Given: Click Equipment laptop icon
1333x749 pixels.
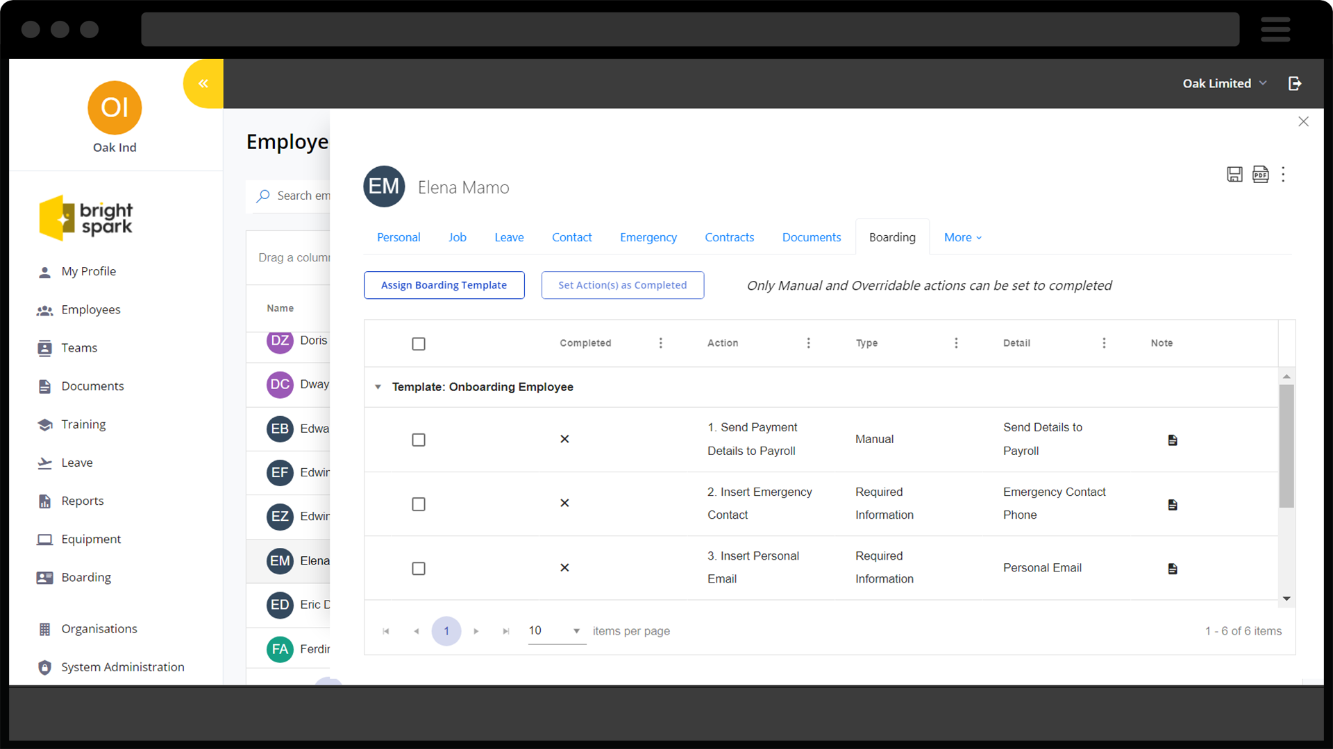Looking at the screenshot, I should tap(44, 539).
